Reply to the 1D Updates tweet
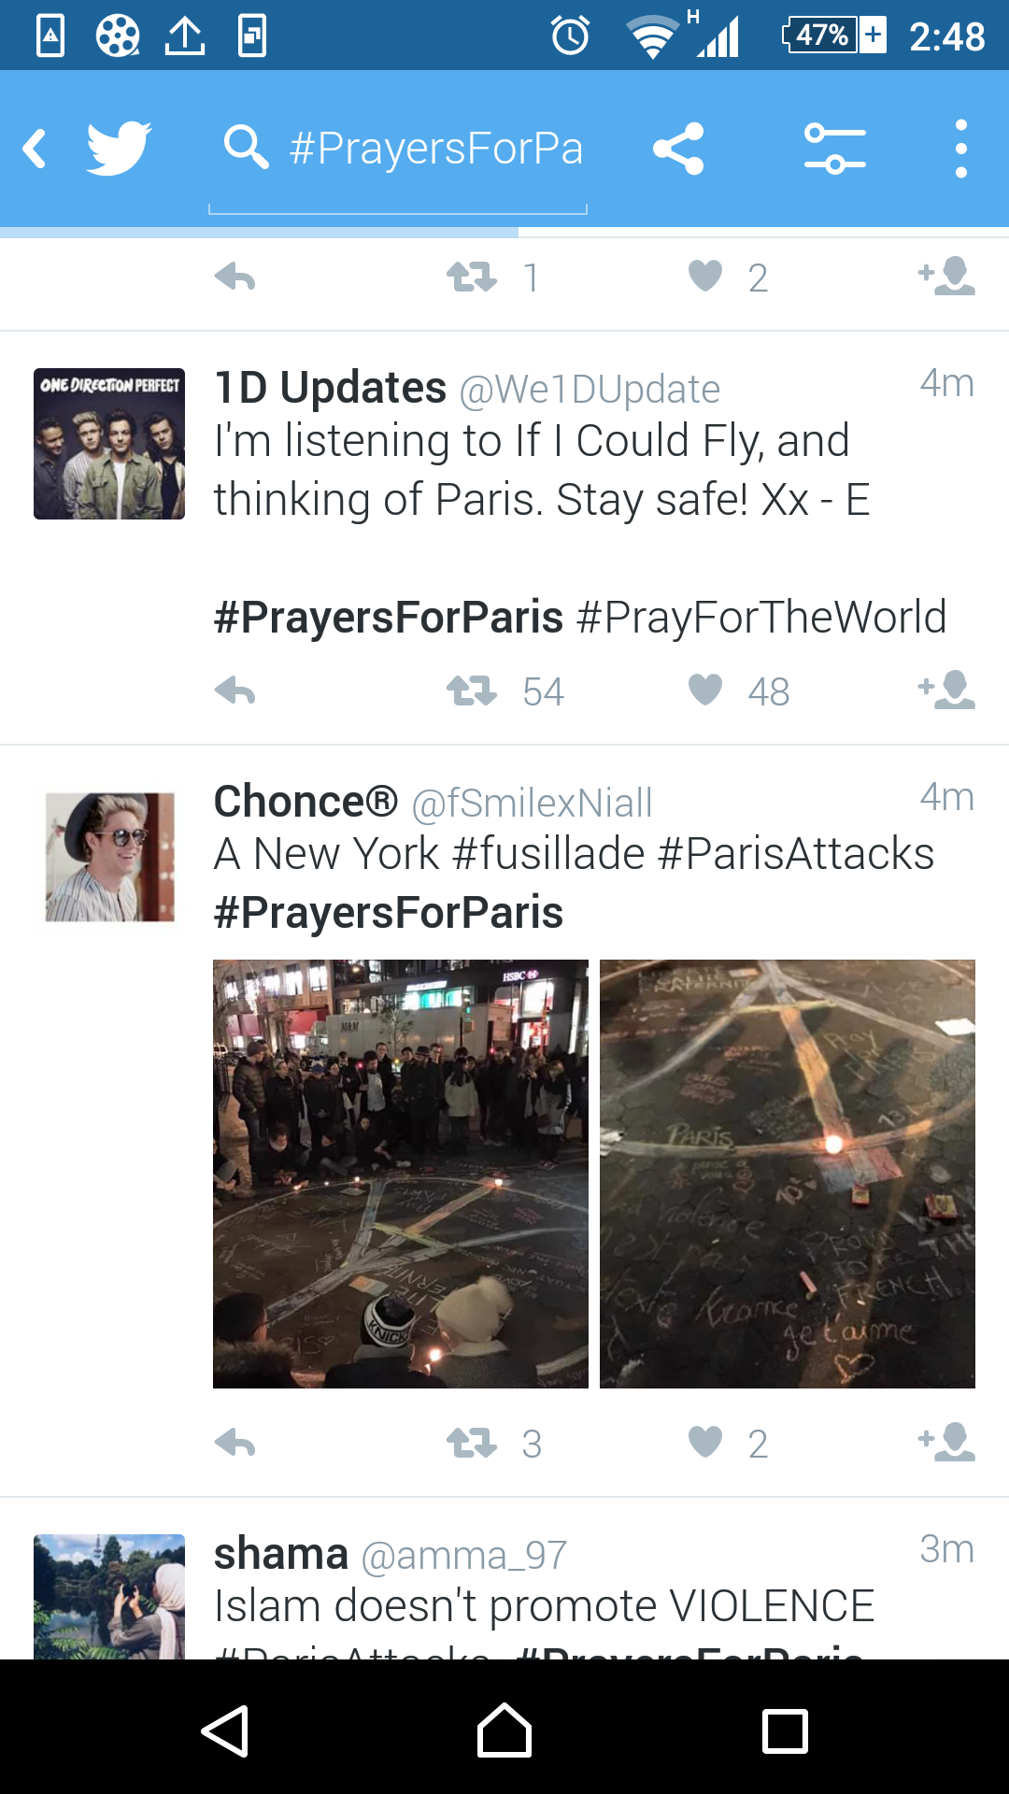Screen dimensions: 1009x1794 point(234,691)
